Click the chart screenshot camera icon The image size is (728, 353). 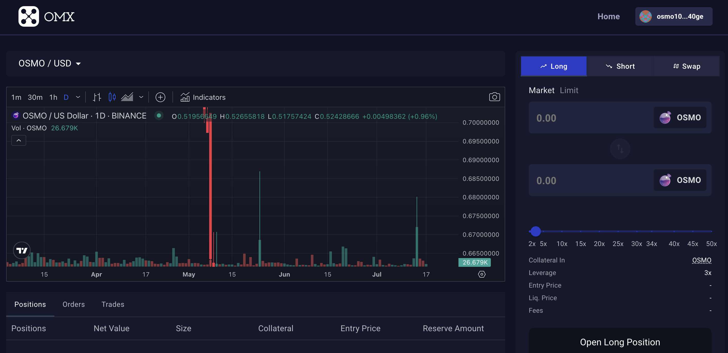pos(494,97)
